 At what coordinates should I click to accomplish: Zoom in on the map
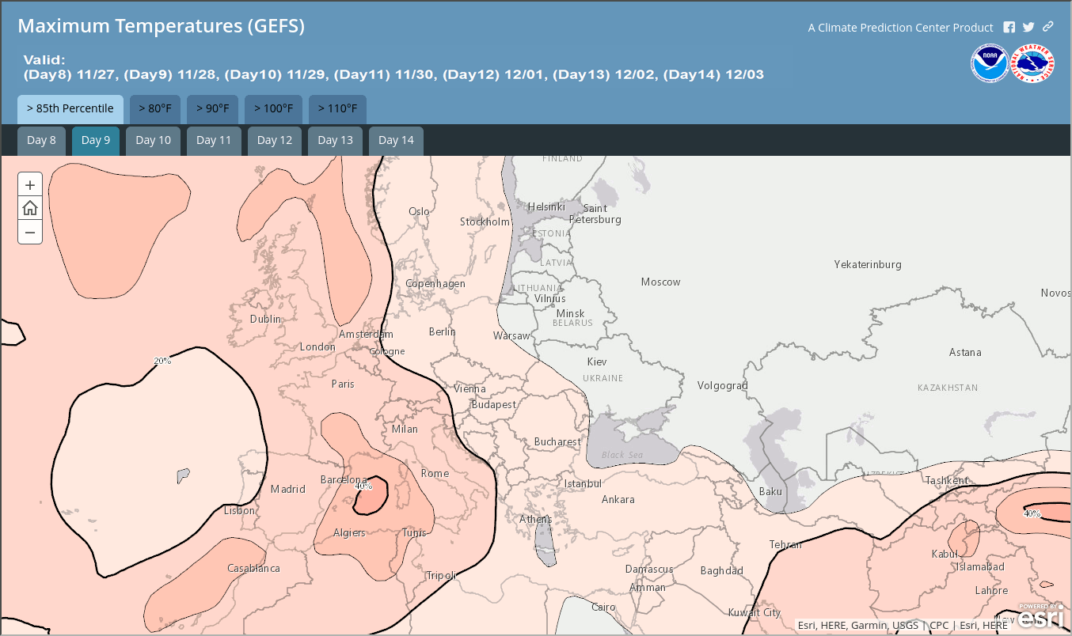point(30,184)
